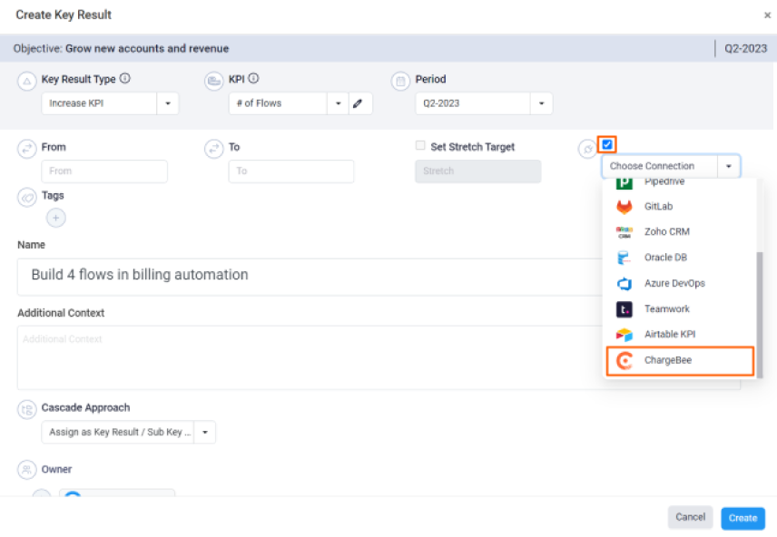Click the Azure DevOps logo icon
This screenshot has width=777, height=537.
[x=625, y=283]
